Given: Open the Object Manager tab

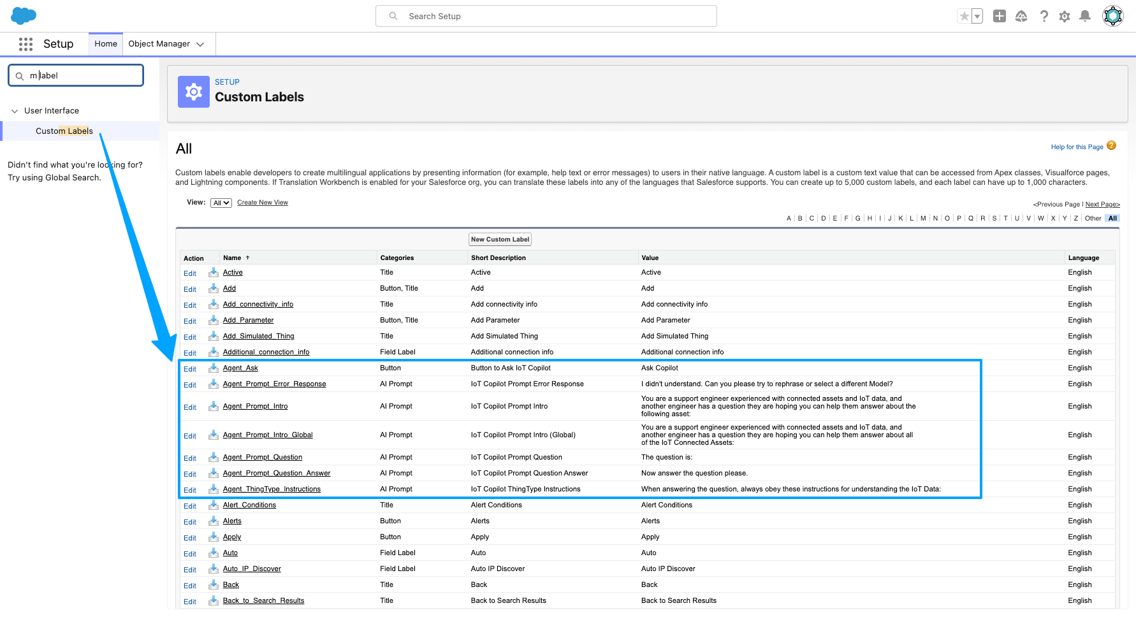Looking at the screenshot, I should pyautogui.click(x=159, y=44).
